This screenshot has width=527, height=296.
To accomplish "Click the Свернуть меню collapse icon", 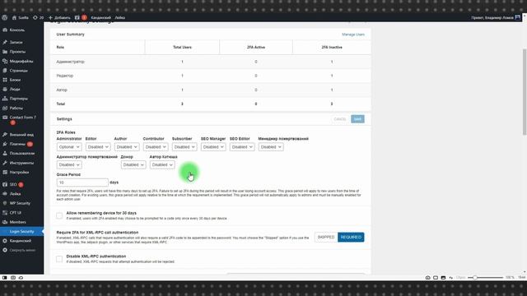I will pos(5,250).
